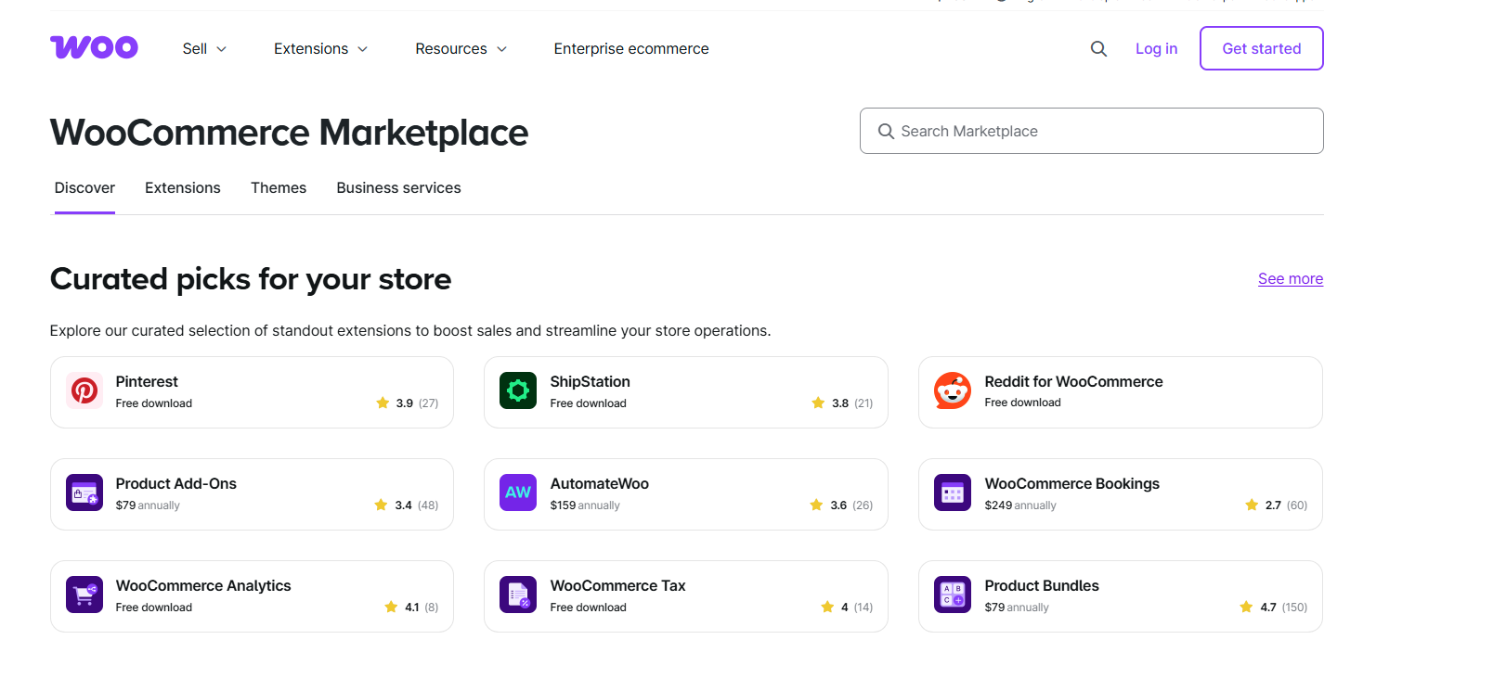Click the '4.7 (150)' rating text
1493x678 pixels.
tap(1284, 608)
